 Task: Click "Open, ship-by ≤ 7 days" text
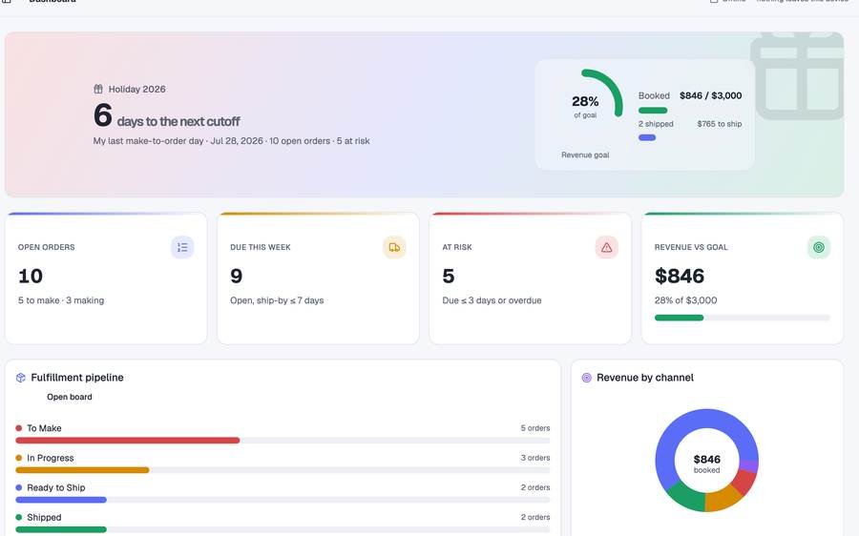pos(277,300)
